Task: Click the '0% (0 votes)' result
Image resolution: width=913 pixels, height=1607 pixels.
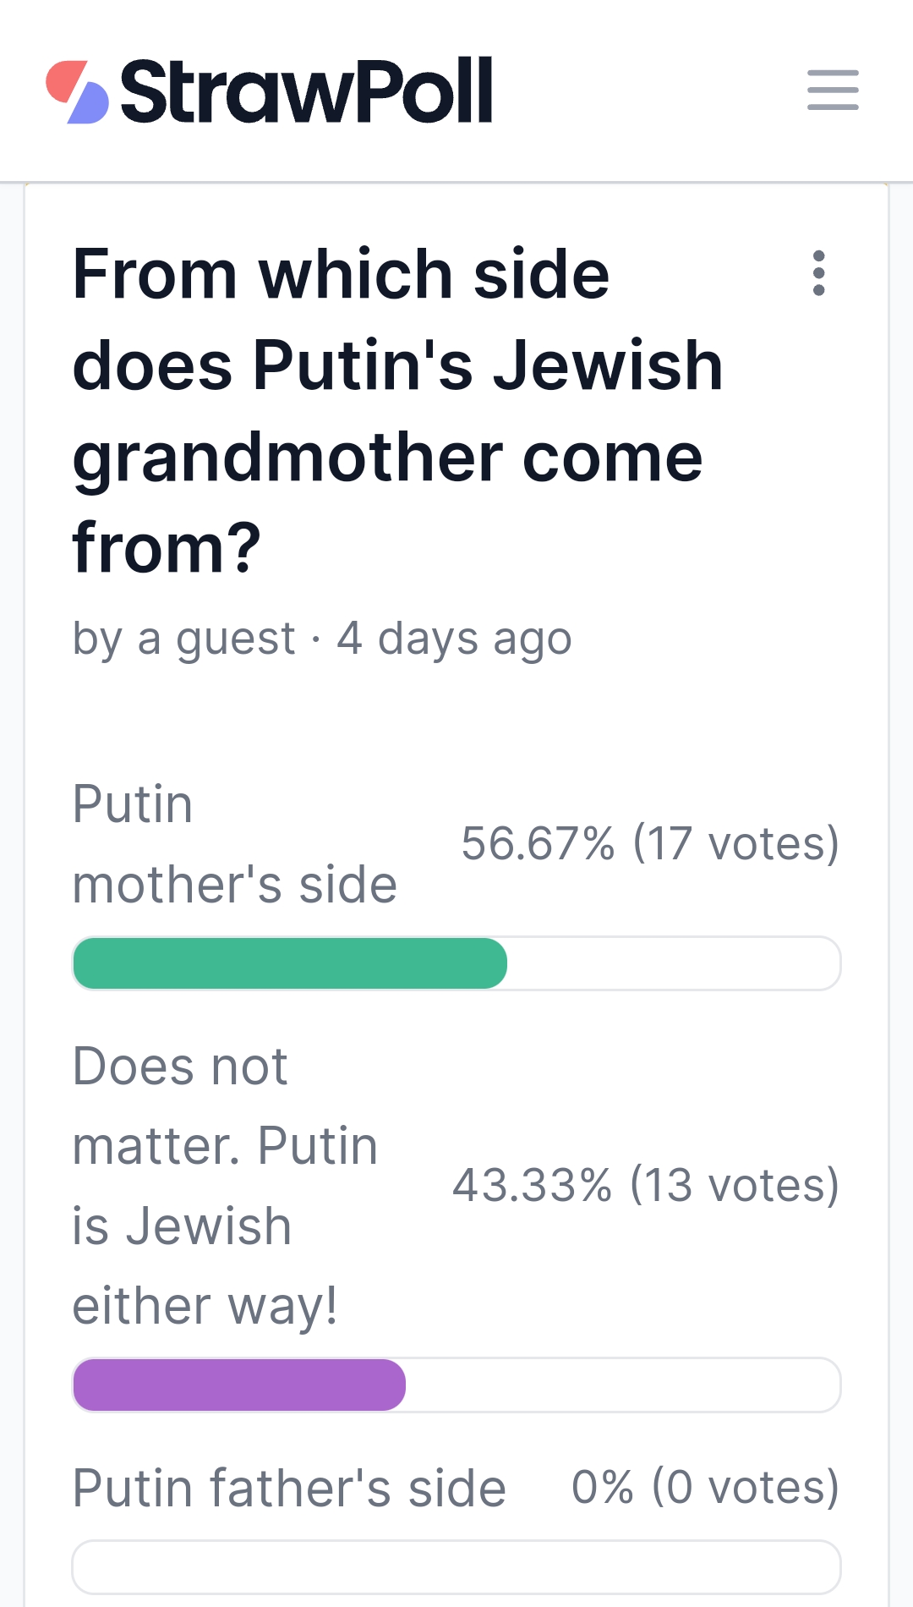Action: click(x=705, y=1487)
